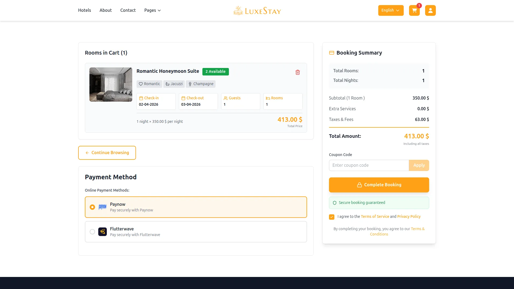Open the About page
Image resolution: width=514 pixels, height=289 pixels.
tap(105, 10)
